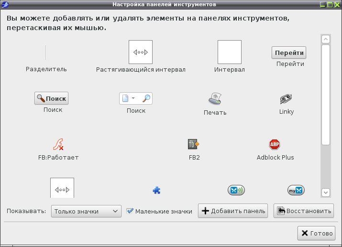Image resolution: width=342 pixels, height=247 pixels.
Task: Click the Печать label text
Action: click(x=215, y=113)
